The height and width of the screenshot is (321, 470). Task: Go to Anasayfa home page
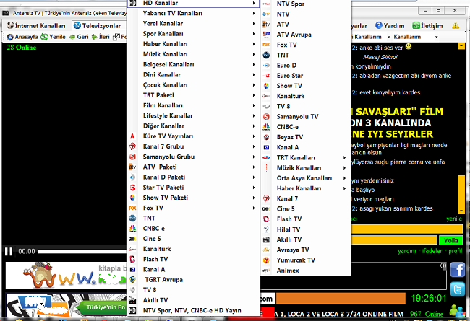coord(23,37)
